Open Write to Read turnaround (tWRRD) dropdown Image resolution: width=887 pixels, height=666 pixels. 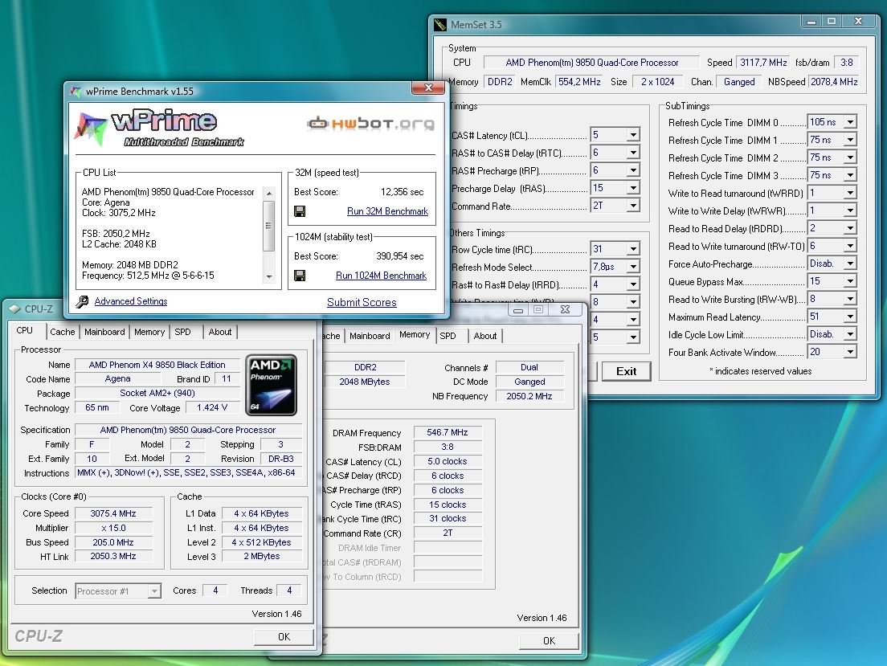coord(850,192)
